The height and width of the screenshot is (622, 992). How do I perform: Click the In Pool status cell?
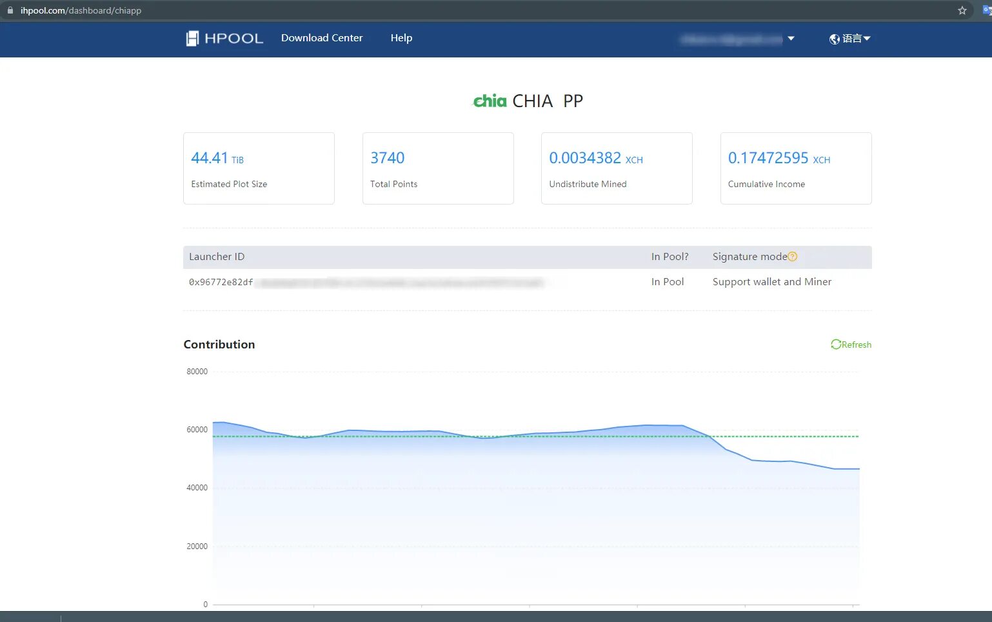(668, 282)
